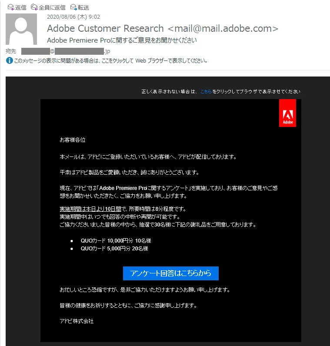Follow the blue こちら link
The image size is (330, 346).
coord(206,92)
